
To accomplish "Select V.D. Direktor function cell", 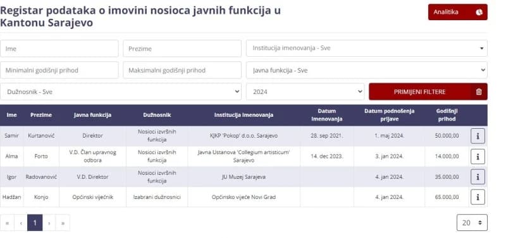I will [x=92, y=177].
